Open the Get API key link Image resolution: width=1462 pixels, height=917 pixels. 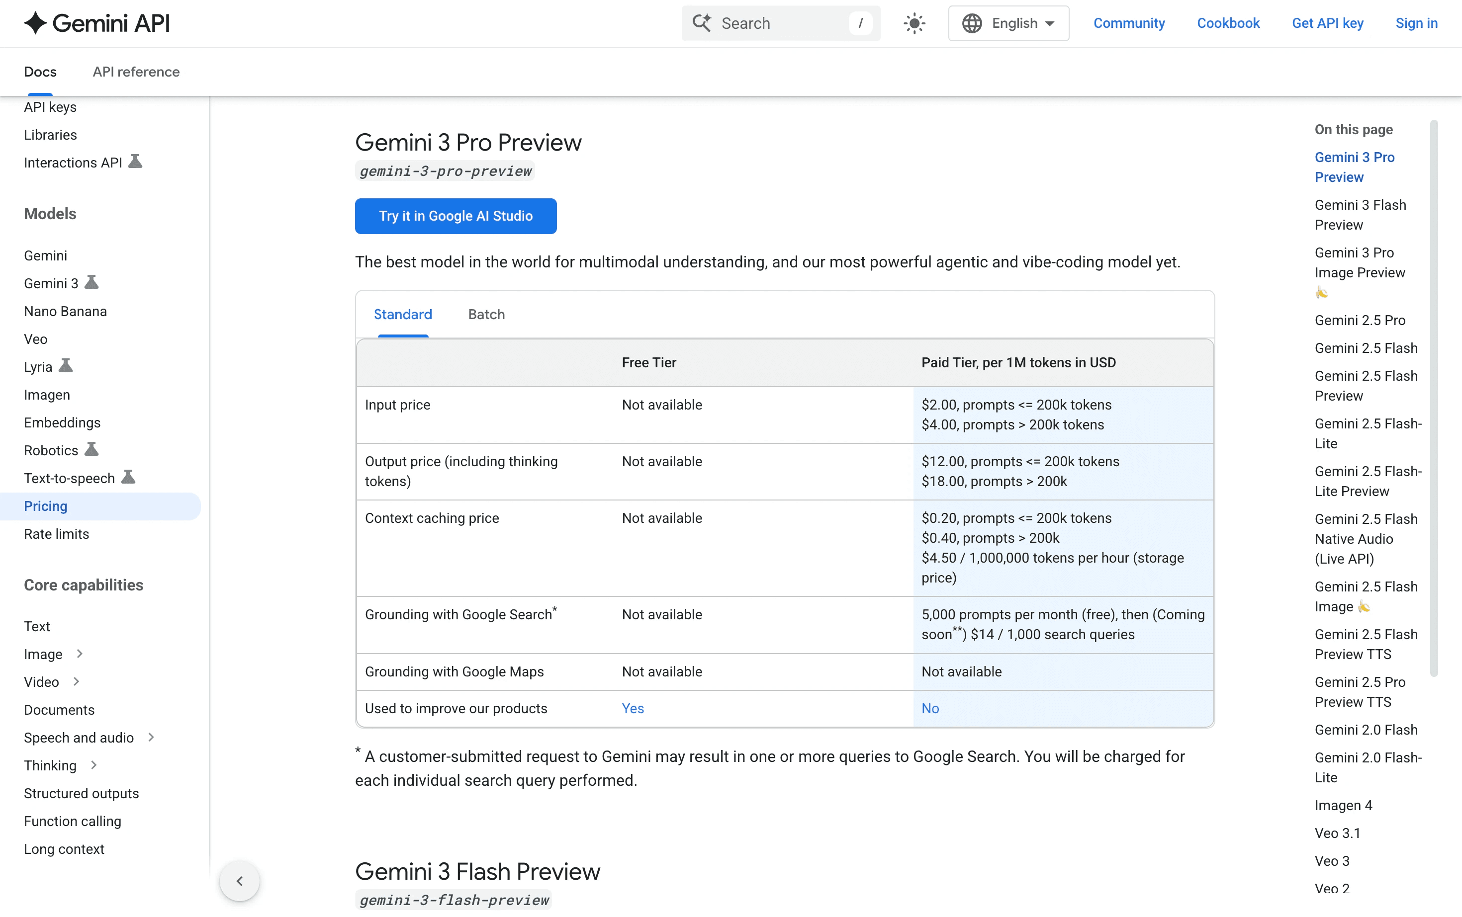coord(1327,23)
